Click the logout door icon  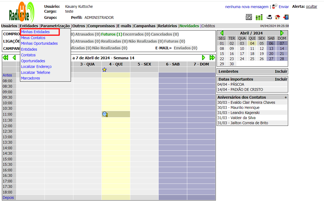[x=286, y=17]
